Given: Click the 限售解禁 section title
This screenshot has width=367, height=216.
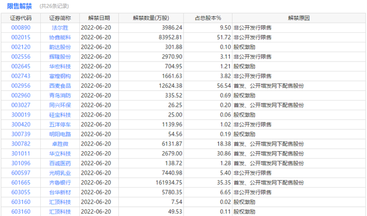Looking at the screenshot, I should 19,6.
